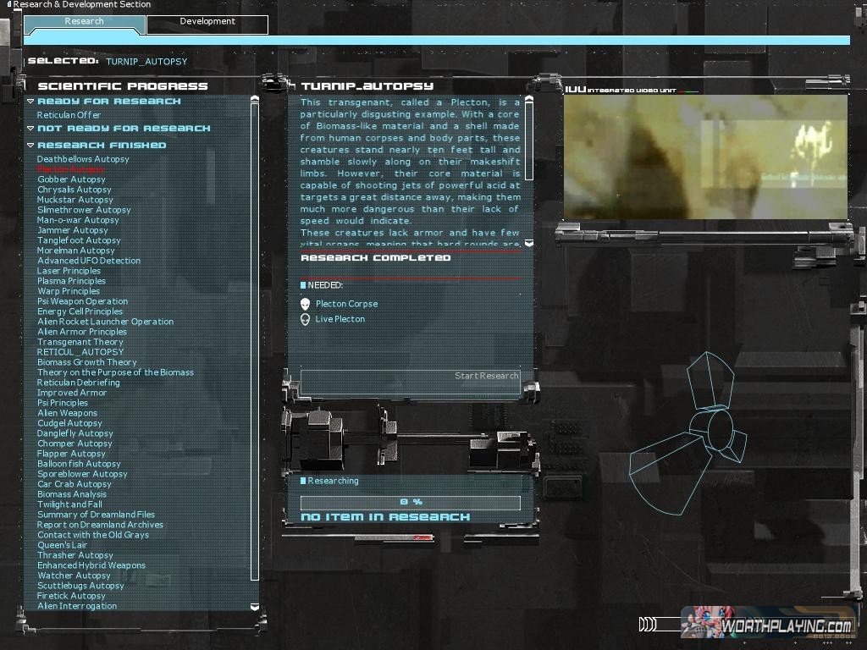Collapse the Not Ready For Research section
This screenshot has height=650, width=867.
coord(30,129)
